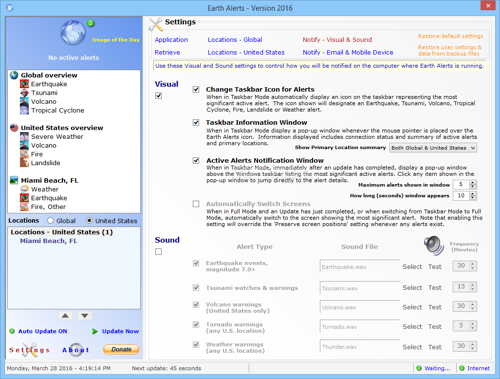Open Notify - Visual & Sound tab
The width and height of the screenshot is (500, 379).
[337, 39]
